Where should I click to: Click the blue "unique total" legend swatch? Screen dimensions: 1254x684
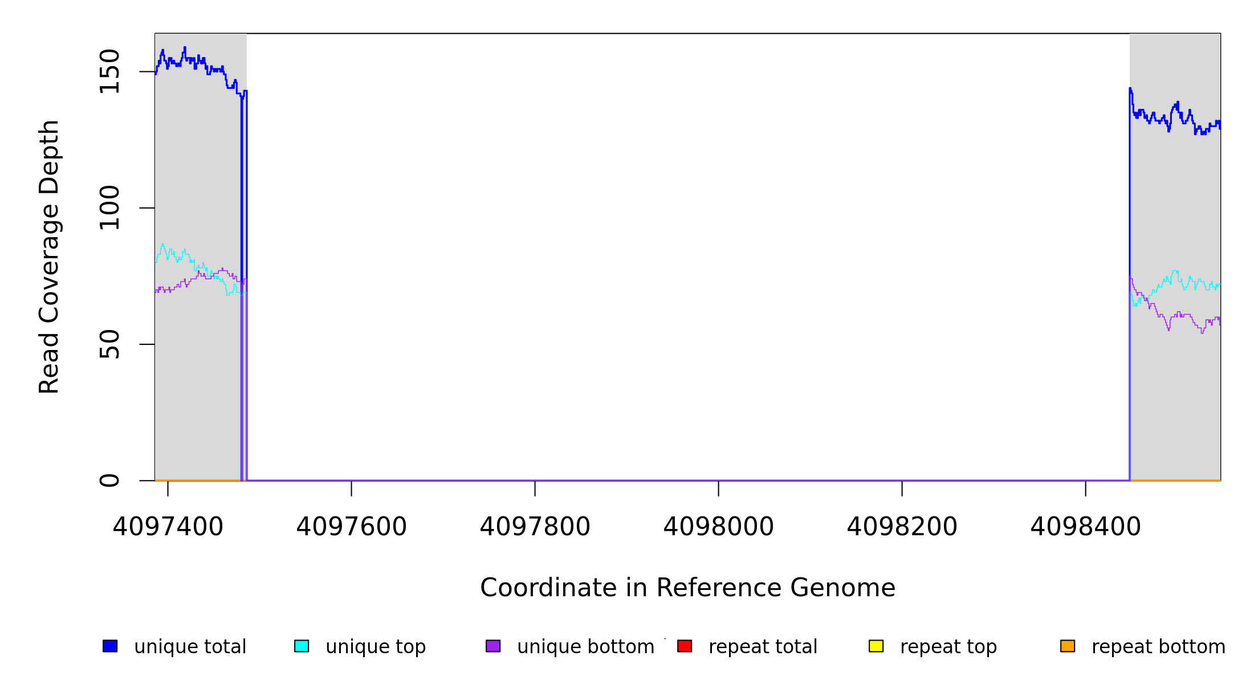110,646
